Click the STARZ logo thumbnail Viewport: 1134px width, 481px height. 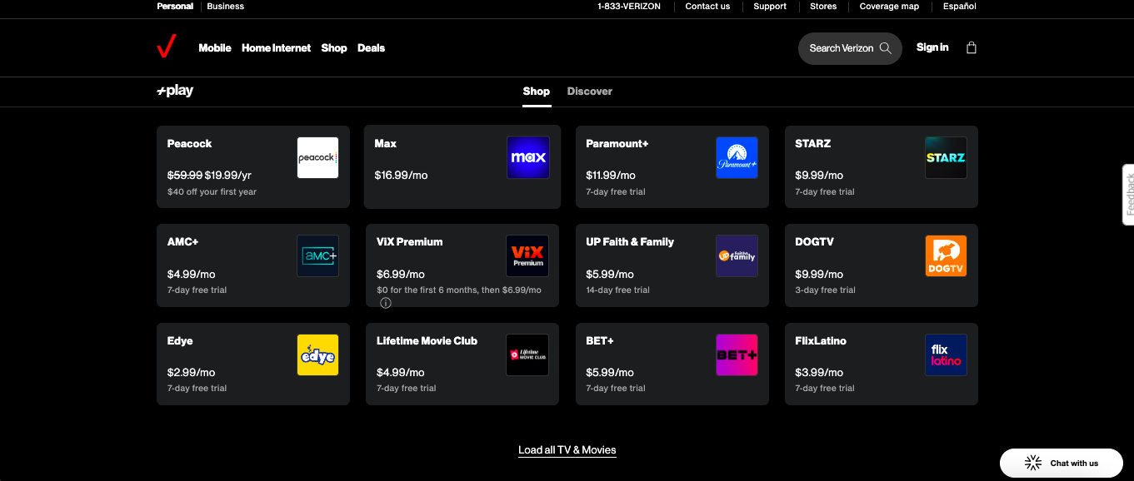pyautogui.click(x=946, y=157)
